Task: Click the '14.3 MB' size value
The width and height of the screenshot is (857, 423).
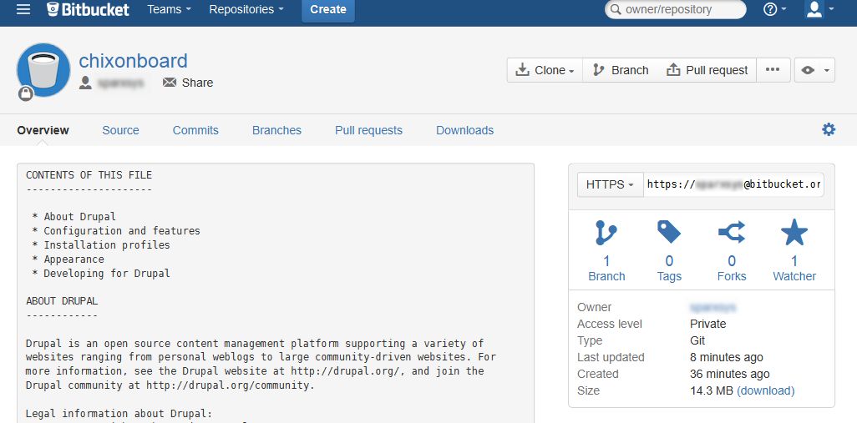Action: (712, 390)
